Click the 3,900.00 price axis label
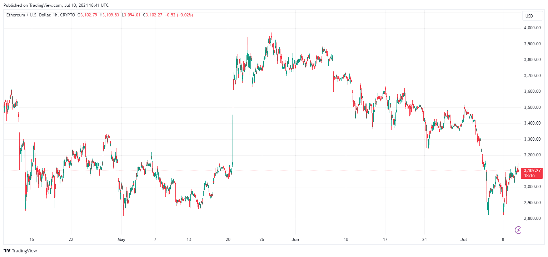Image resolution: width=548 pixels, height=257 pixels. pos(532,44)
